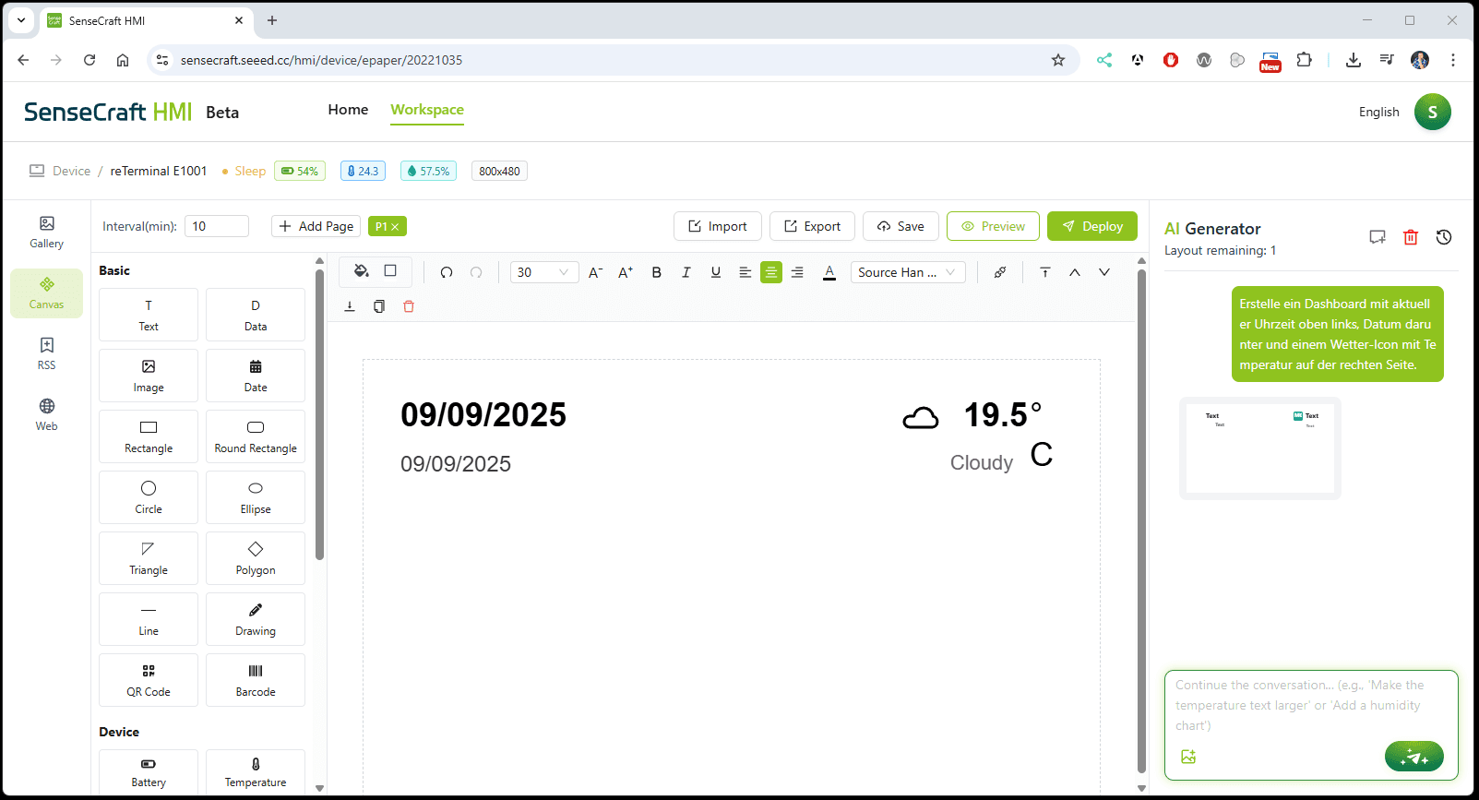Toggle italic text formatting
Viewport: 1479px width, 800px height.
click(686, 272)
